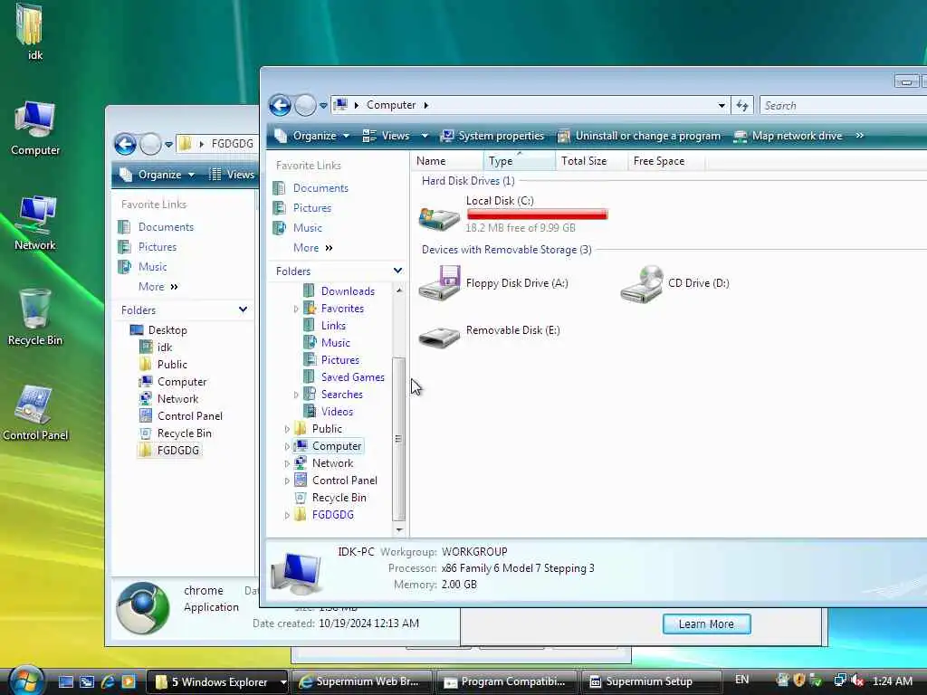This screenshot has width=927, height=695.
Task: Click the Forward arrow in Computer window
Action: tap(306, 105)
